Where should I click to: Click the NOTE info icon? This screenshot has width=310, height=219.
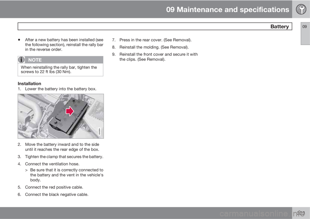click(21, 59)
